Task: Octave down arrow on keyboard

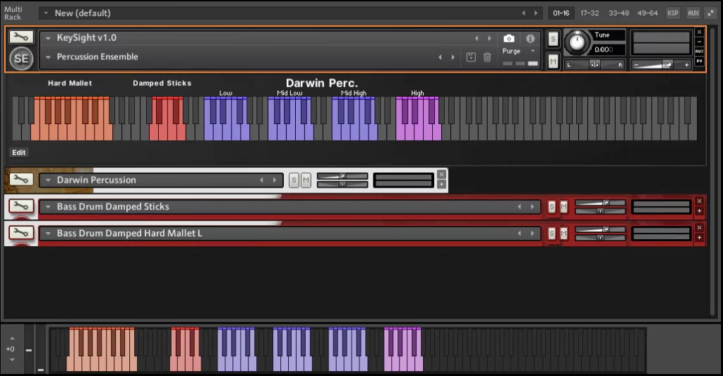Action: click(x=12, y=359)
